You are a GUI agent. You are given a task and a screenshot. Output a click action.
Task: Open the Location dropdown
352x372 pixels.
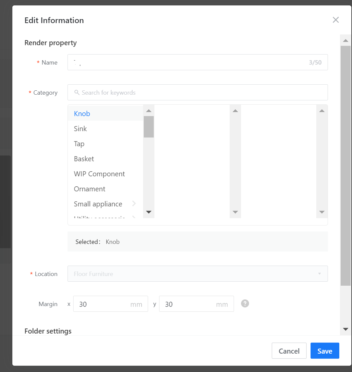(198, 274)
